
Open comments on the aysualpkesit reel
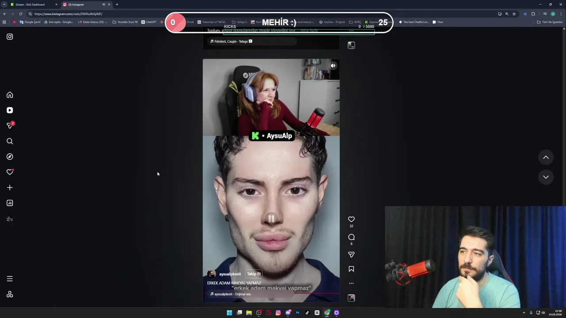pos(351,237)
